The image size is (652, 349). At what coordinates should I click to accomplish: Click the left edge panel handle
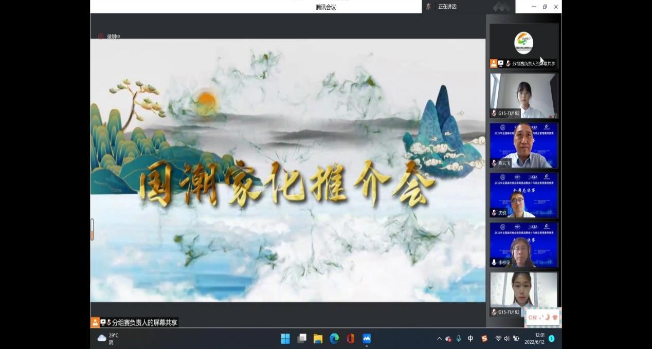92,229
